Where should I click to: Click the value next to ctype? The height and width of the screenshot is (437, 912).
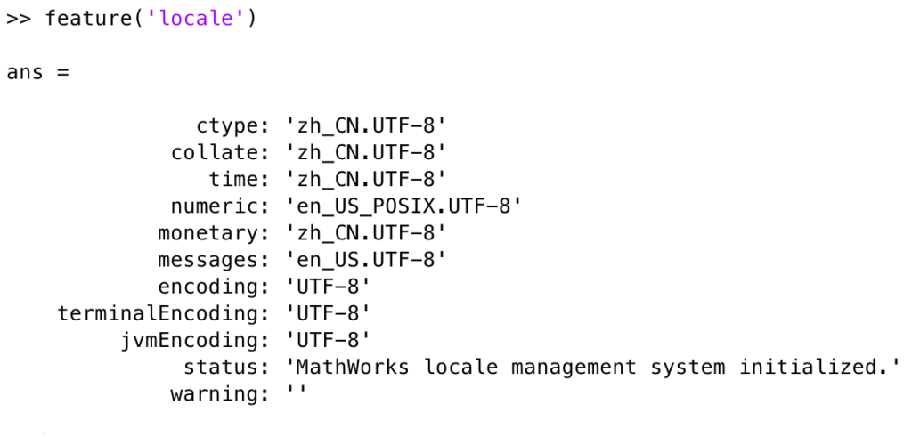pos(365,125)
